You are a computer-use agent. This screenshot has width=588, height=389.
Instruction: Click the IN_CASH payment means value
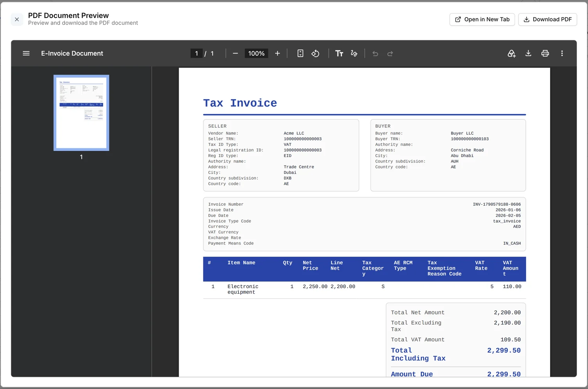(512, 243)
